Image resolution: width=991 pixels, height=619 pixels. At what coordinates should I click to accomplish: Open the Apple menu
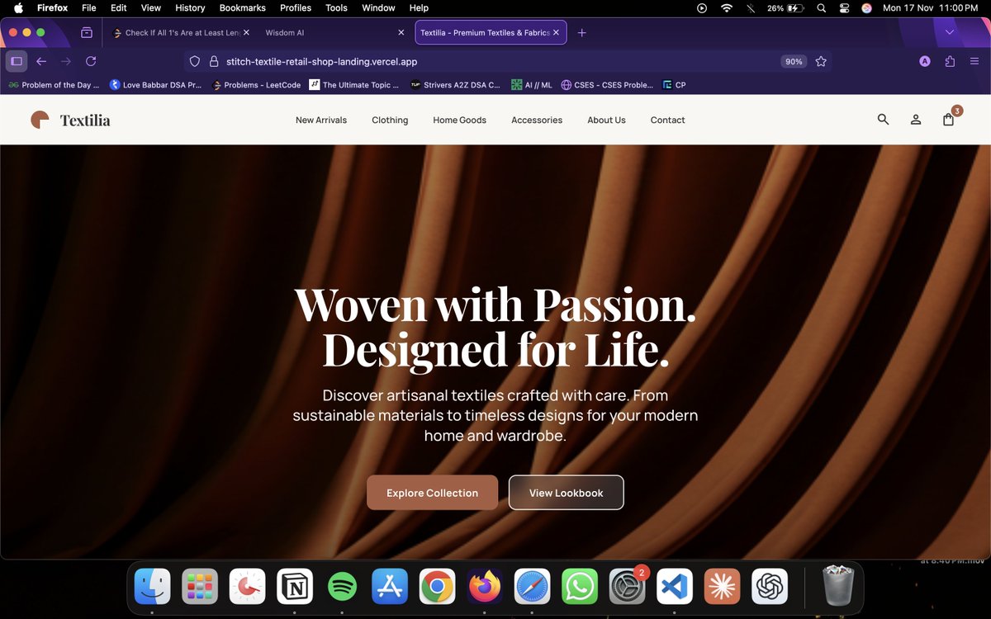(x=18, y=7)
